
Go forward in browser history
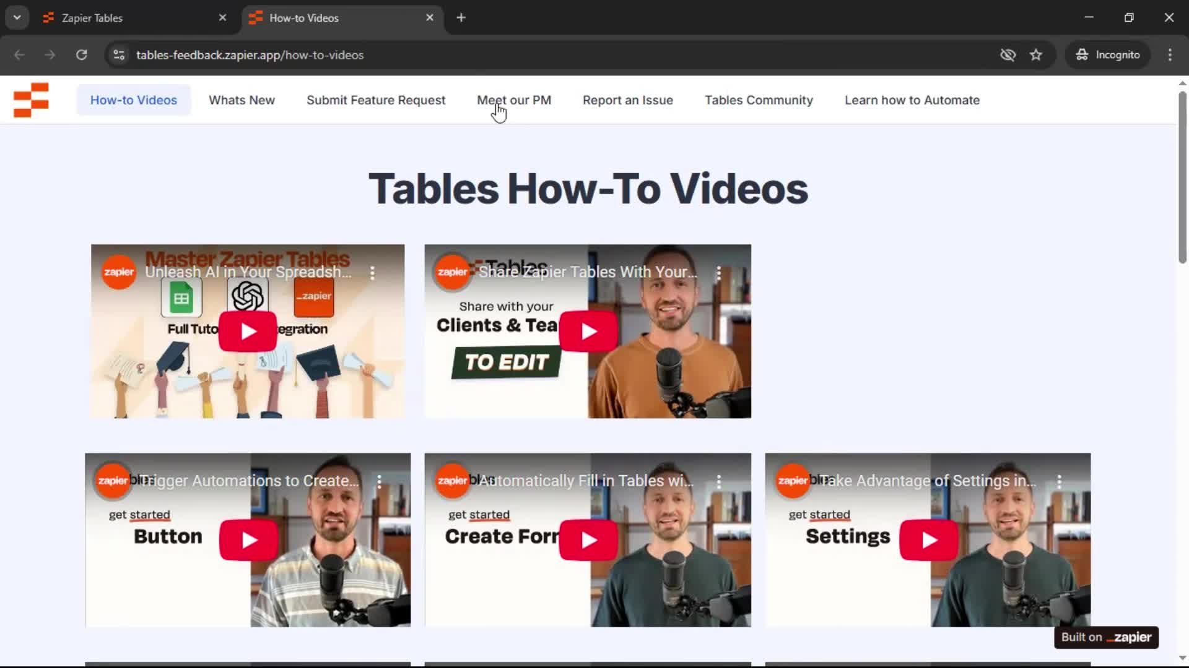coord(50,55)
